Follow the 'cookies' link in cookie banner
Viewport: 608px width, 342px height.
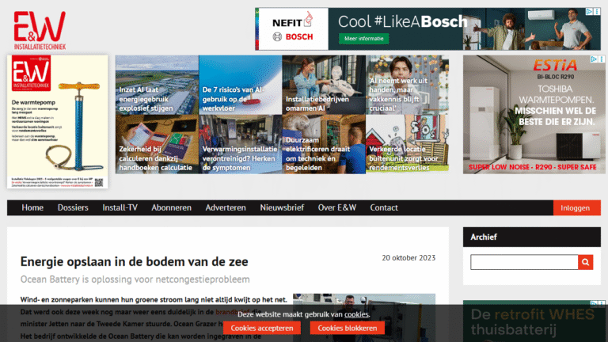point(357,314)
